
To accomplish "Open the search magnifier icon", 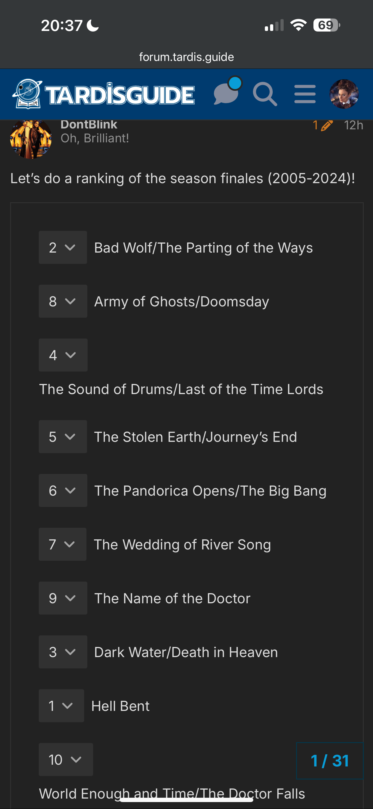I will [x=265, y=94].
